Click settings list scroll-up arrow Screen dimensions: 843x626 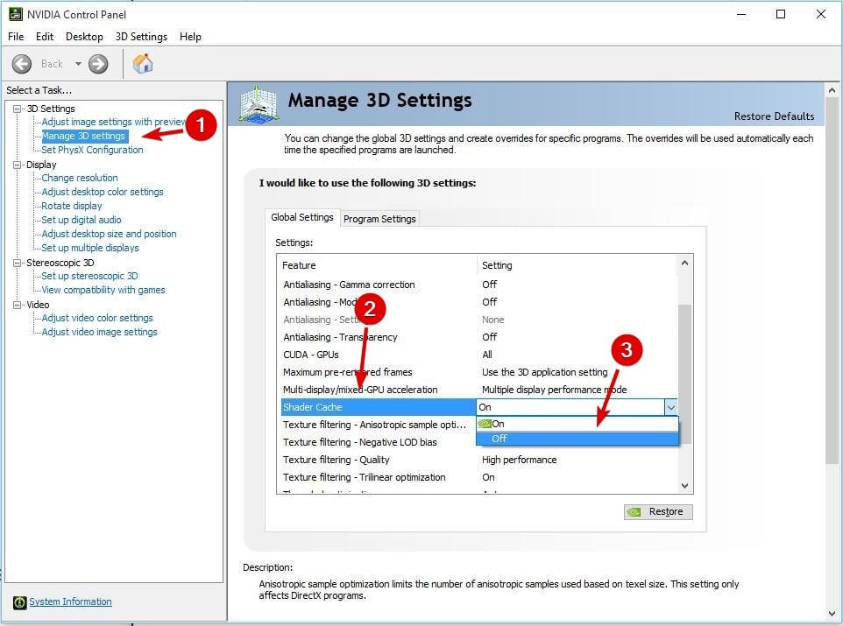pos(684,263)
